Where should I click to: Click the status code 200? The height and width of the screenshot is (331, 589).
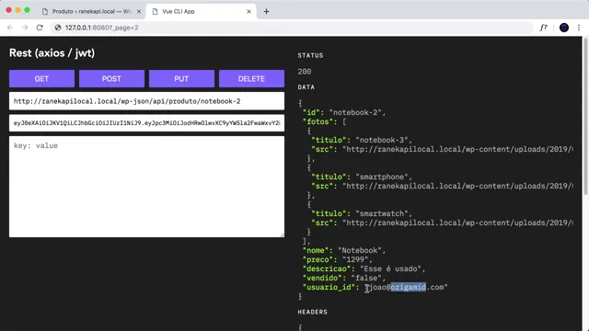pyautogui.click(x=305, y=72)
